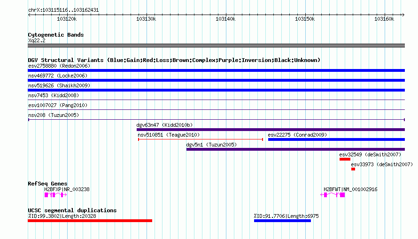Click the esv32549 (deSmith2007) label text
The height and width of the screenshot is (239, 418).
pos(370,154)
